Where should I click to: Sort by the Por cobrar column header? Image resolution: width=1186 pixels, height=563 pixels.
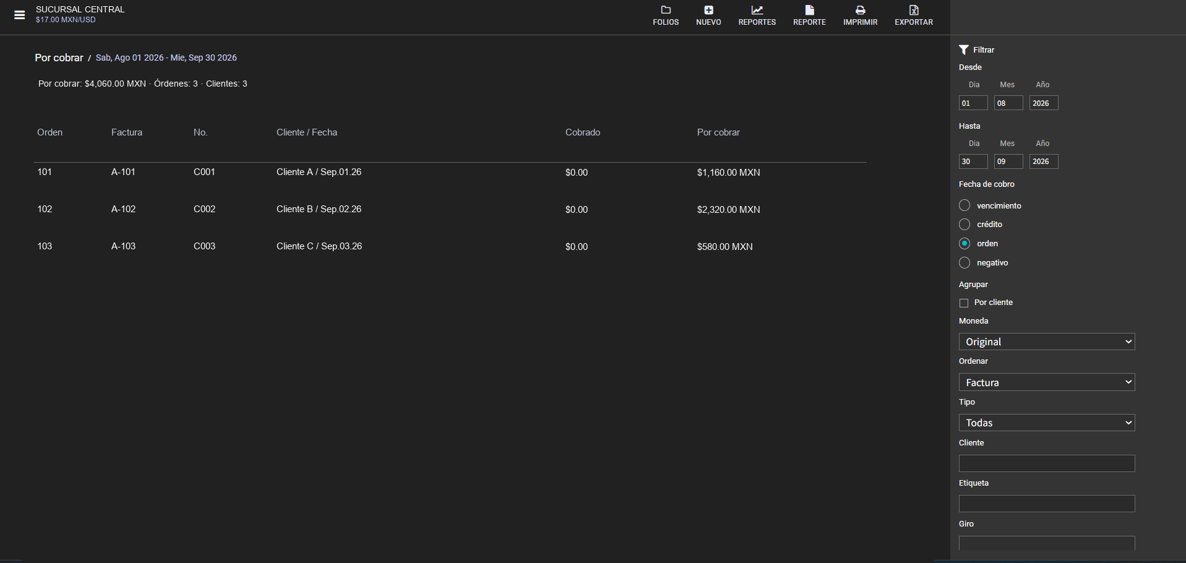(x=718, y=132)
